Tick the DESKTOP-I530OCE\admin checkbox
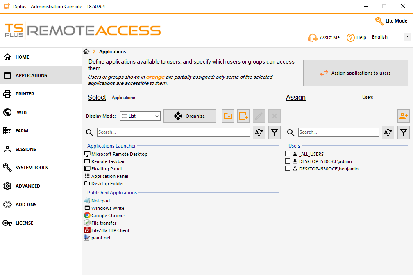Viewport: 413px width, 275px height. click(288, 161)
